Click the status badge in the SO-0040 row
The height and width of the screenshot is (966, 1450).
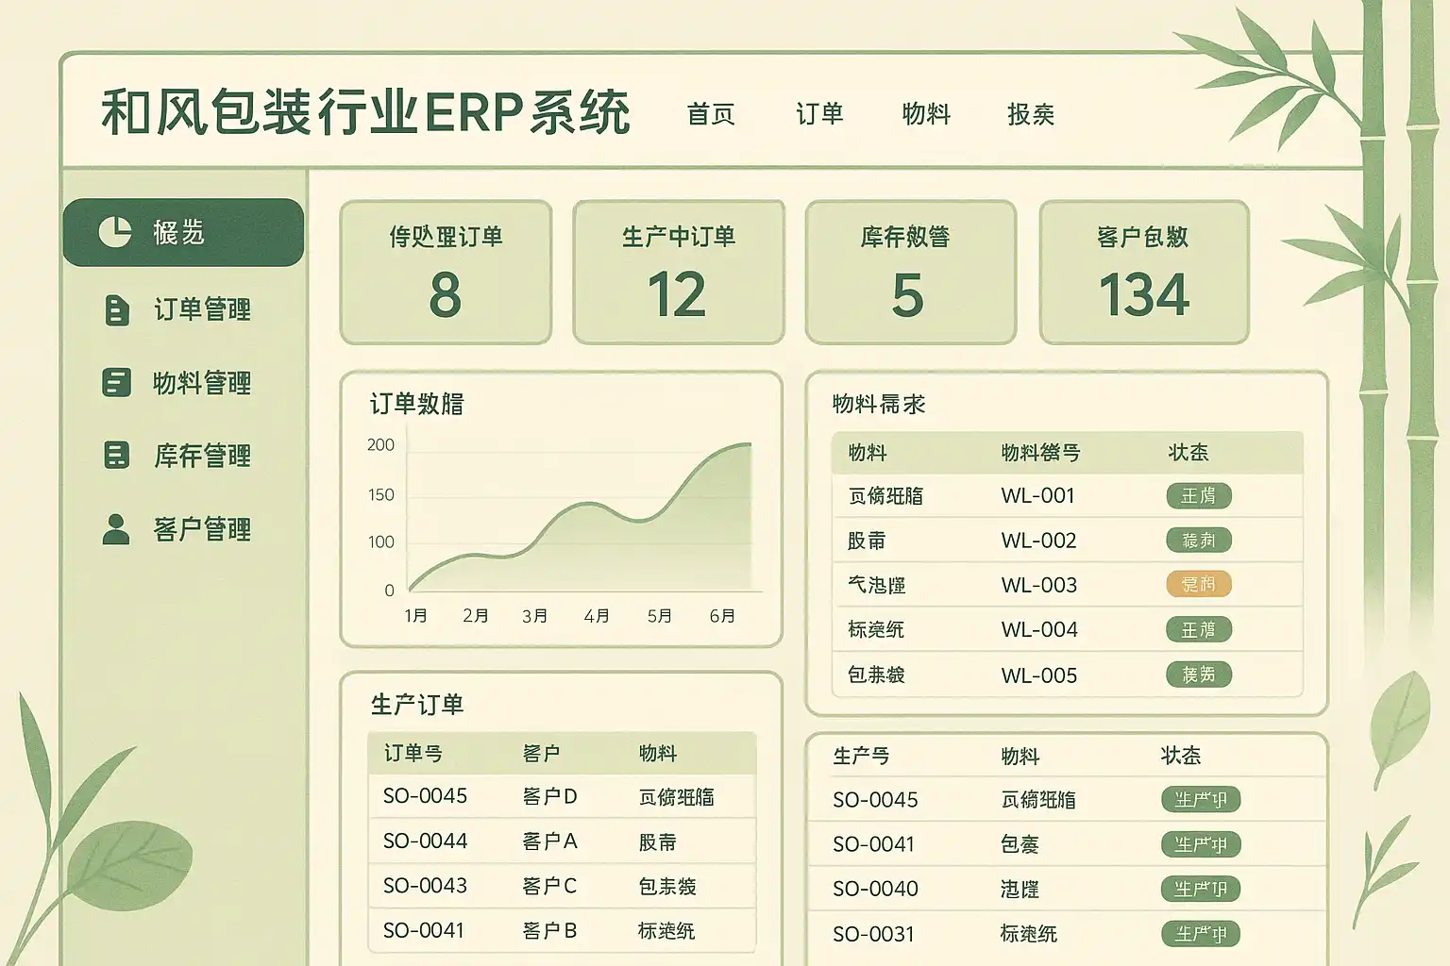point(1201,889)
